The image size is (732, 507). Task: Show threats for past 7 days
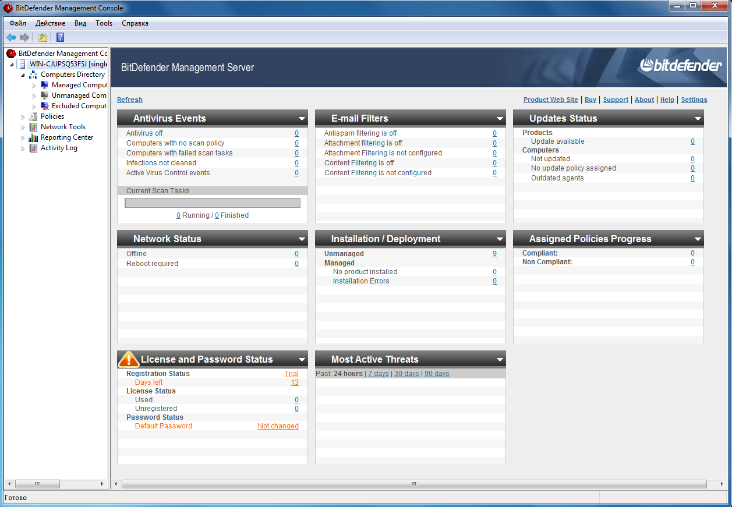379,374
